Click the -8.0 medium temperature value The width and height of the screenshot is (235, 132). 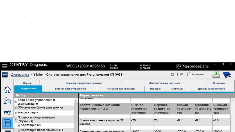pos(198,120)
